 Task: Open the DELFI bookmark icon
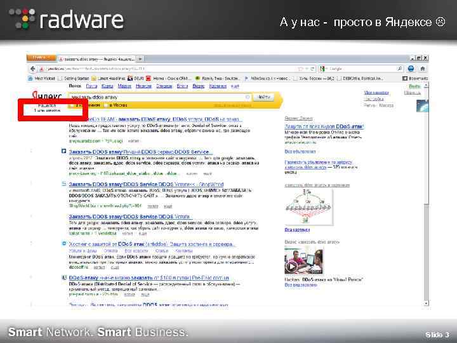130,78
